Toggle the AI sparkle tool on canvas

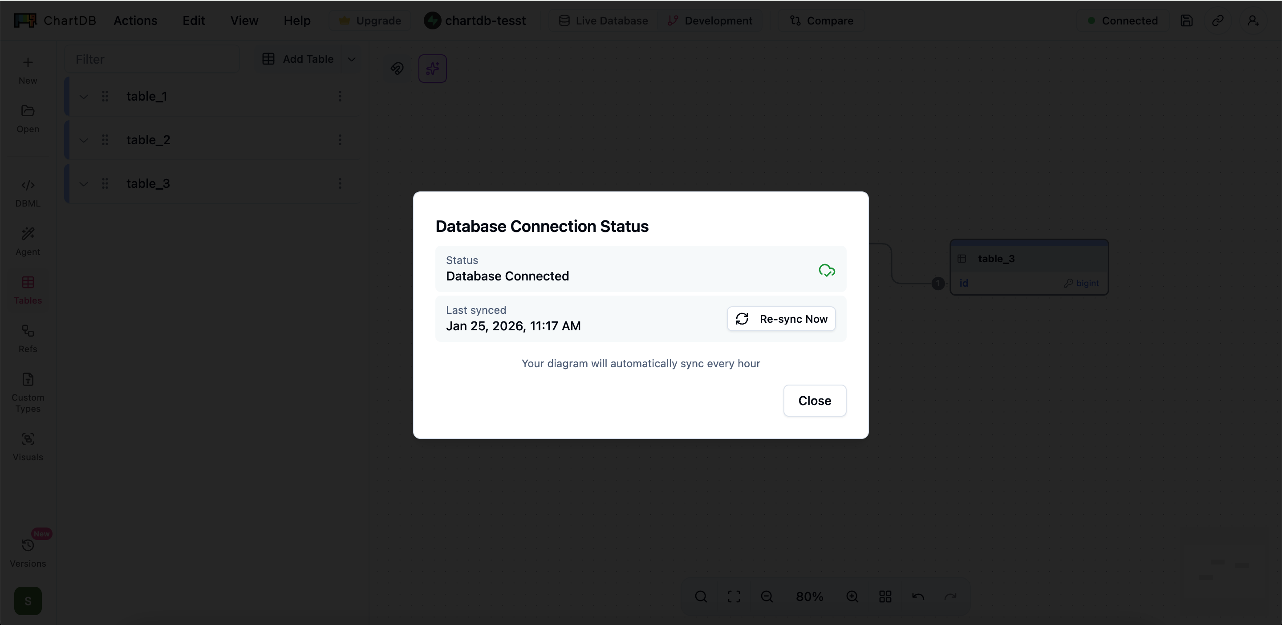(x=432, y=68)
